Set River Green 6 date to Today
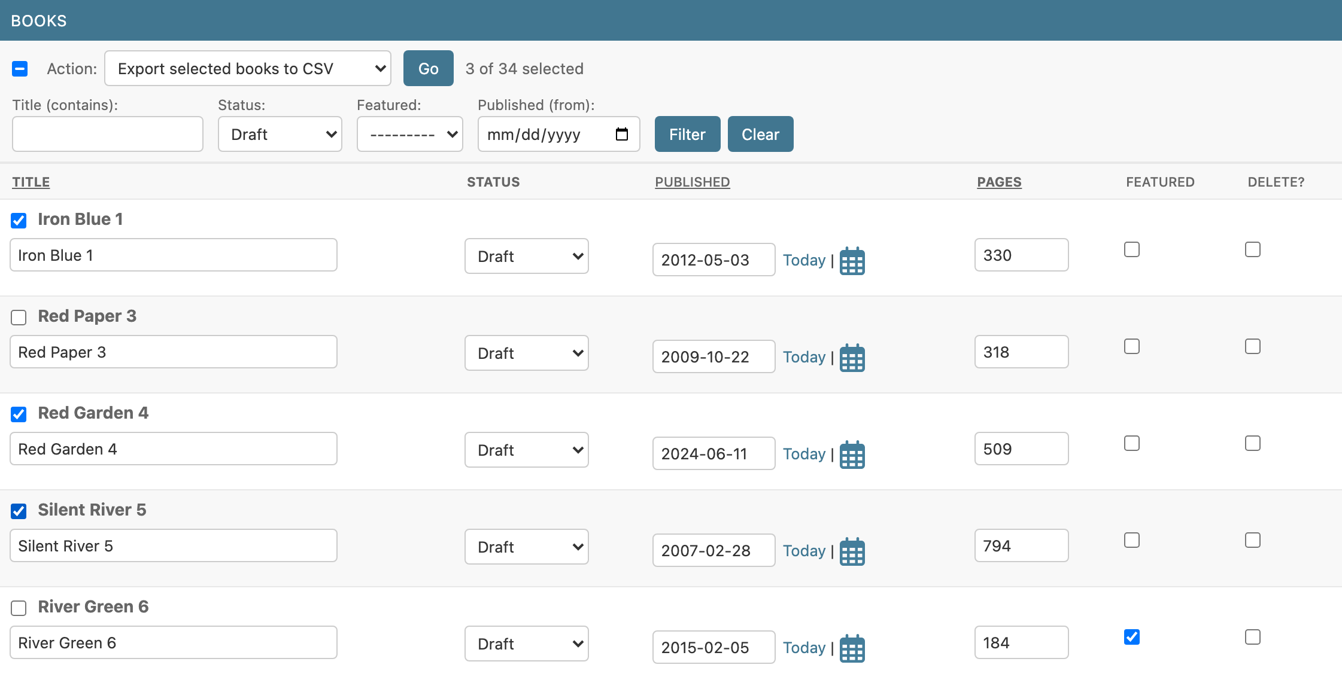 tap(804, 648)
